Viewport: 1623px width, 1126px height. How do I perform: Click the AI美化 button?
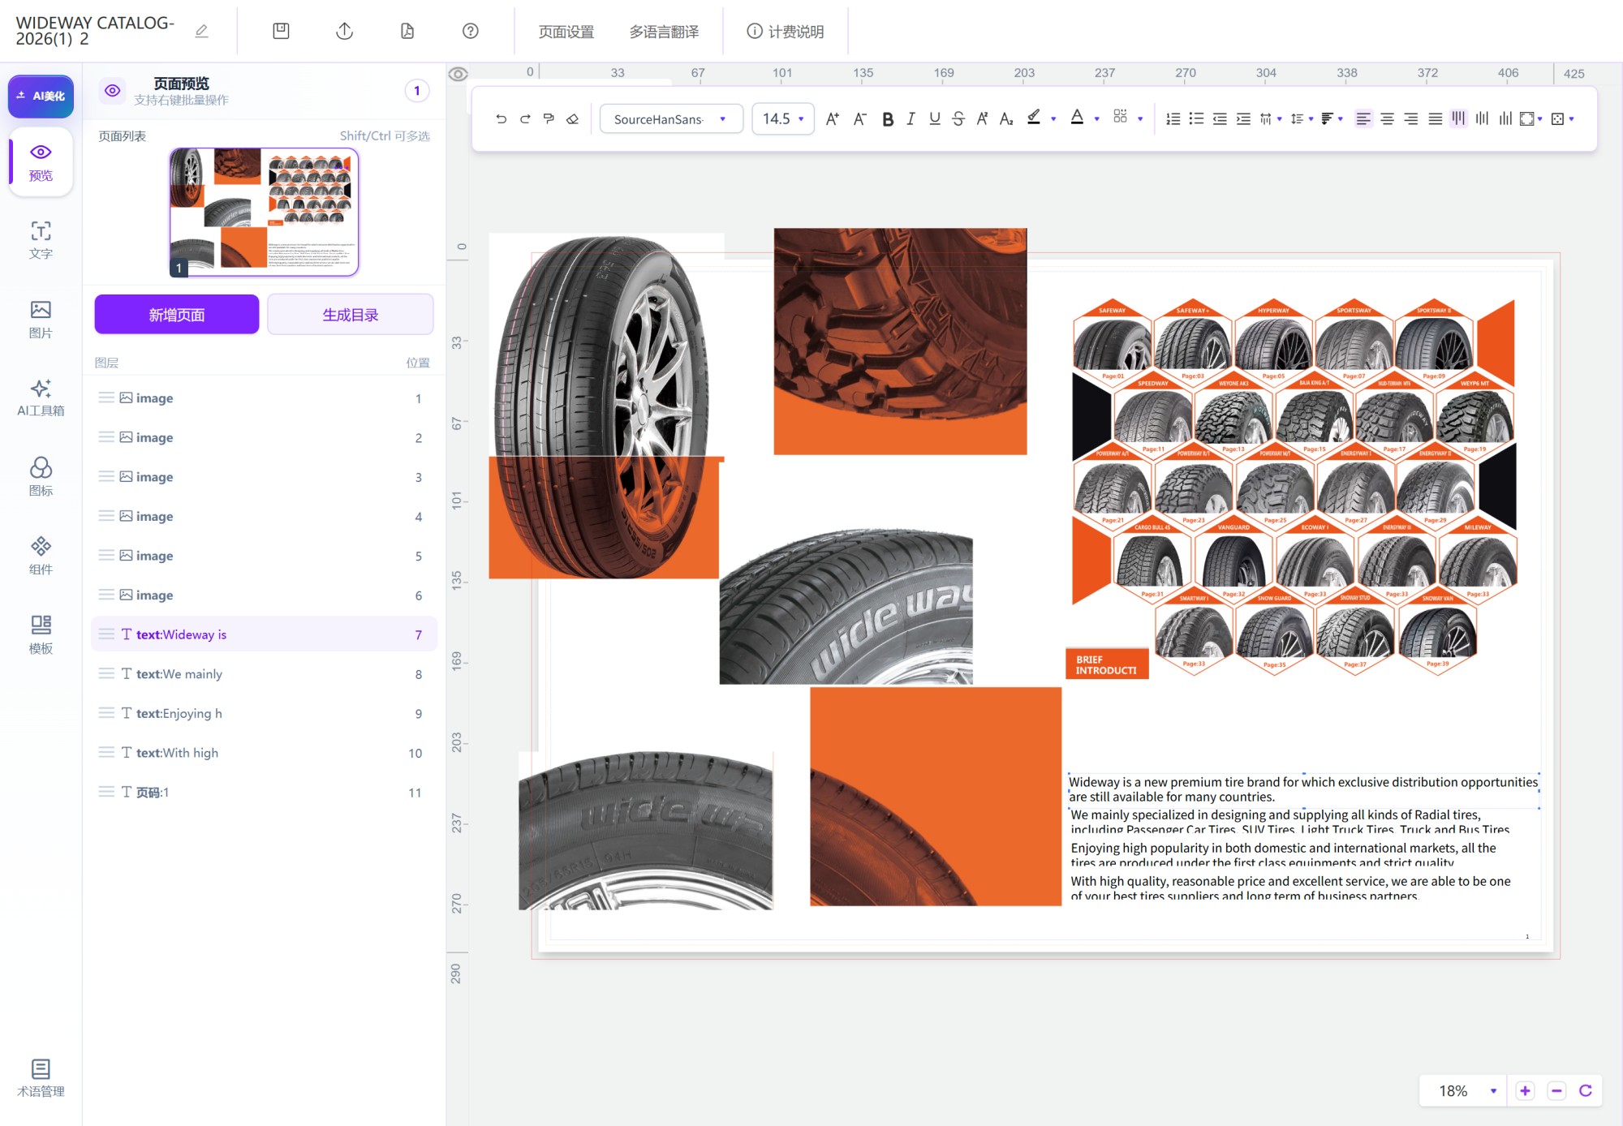[x=41, y=96]
